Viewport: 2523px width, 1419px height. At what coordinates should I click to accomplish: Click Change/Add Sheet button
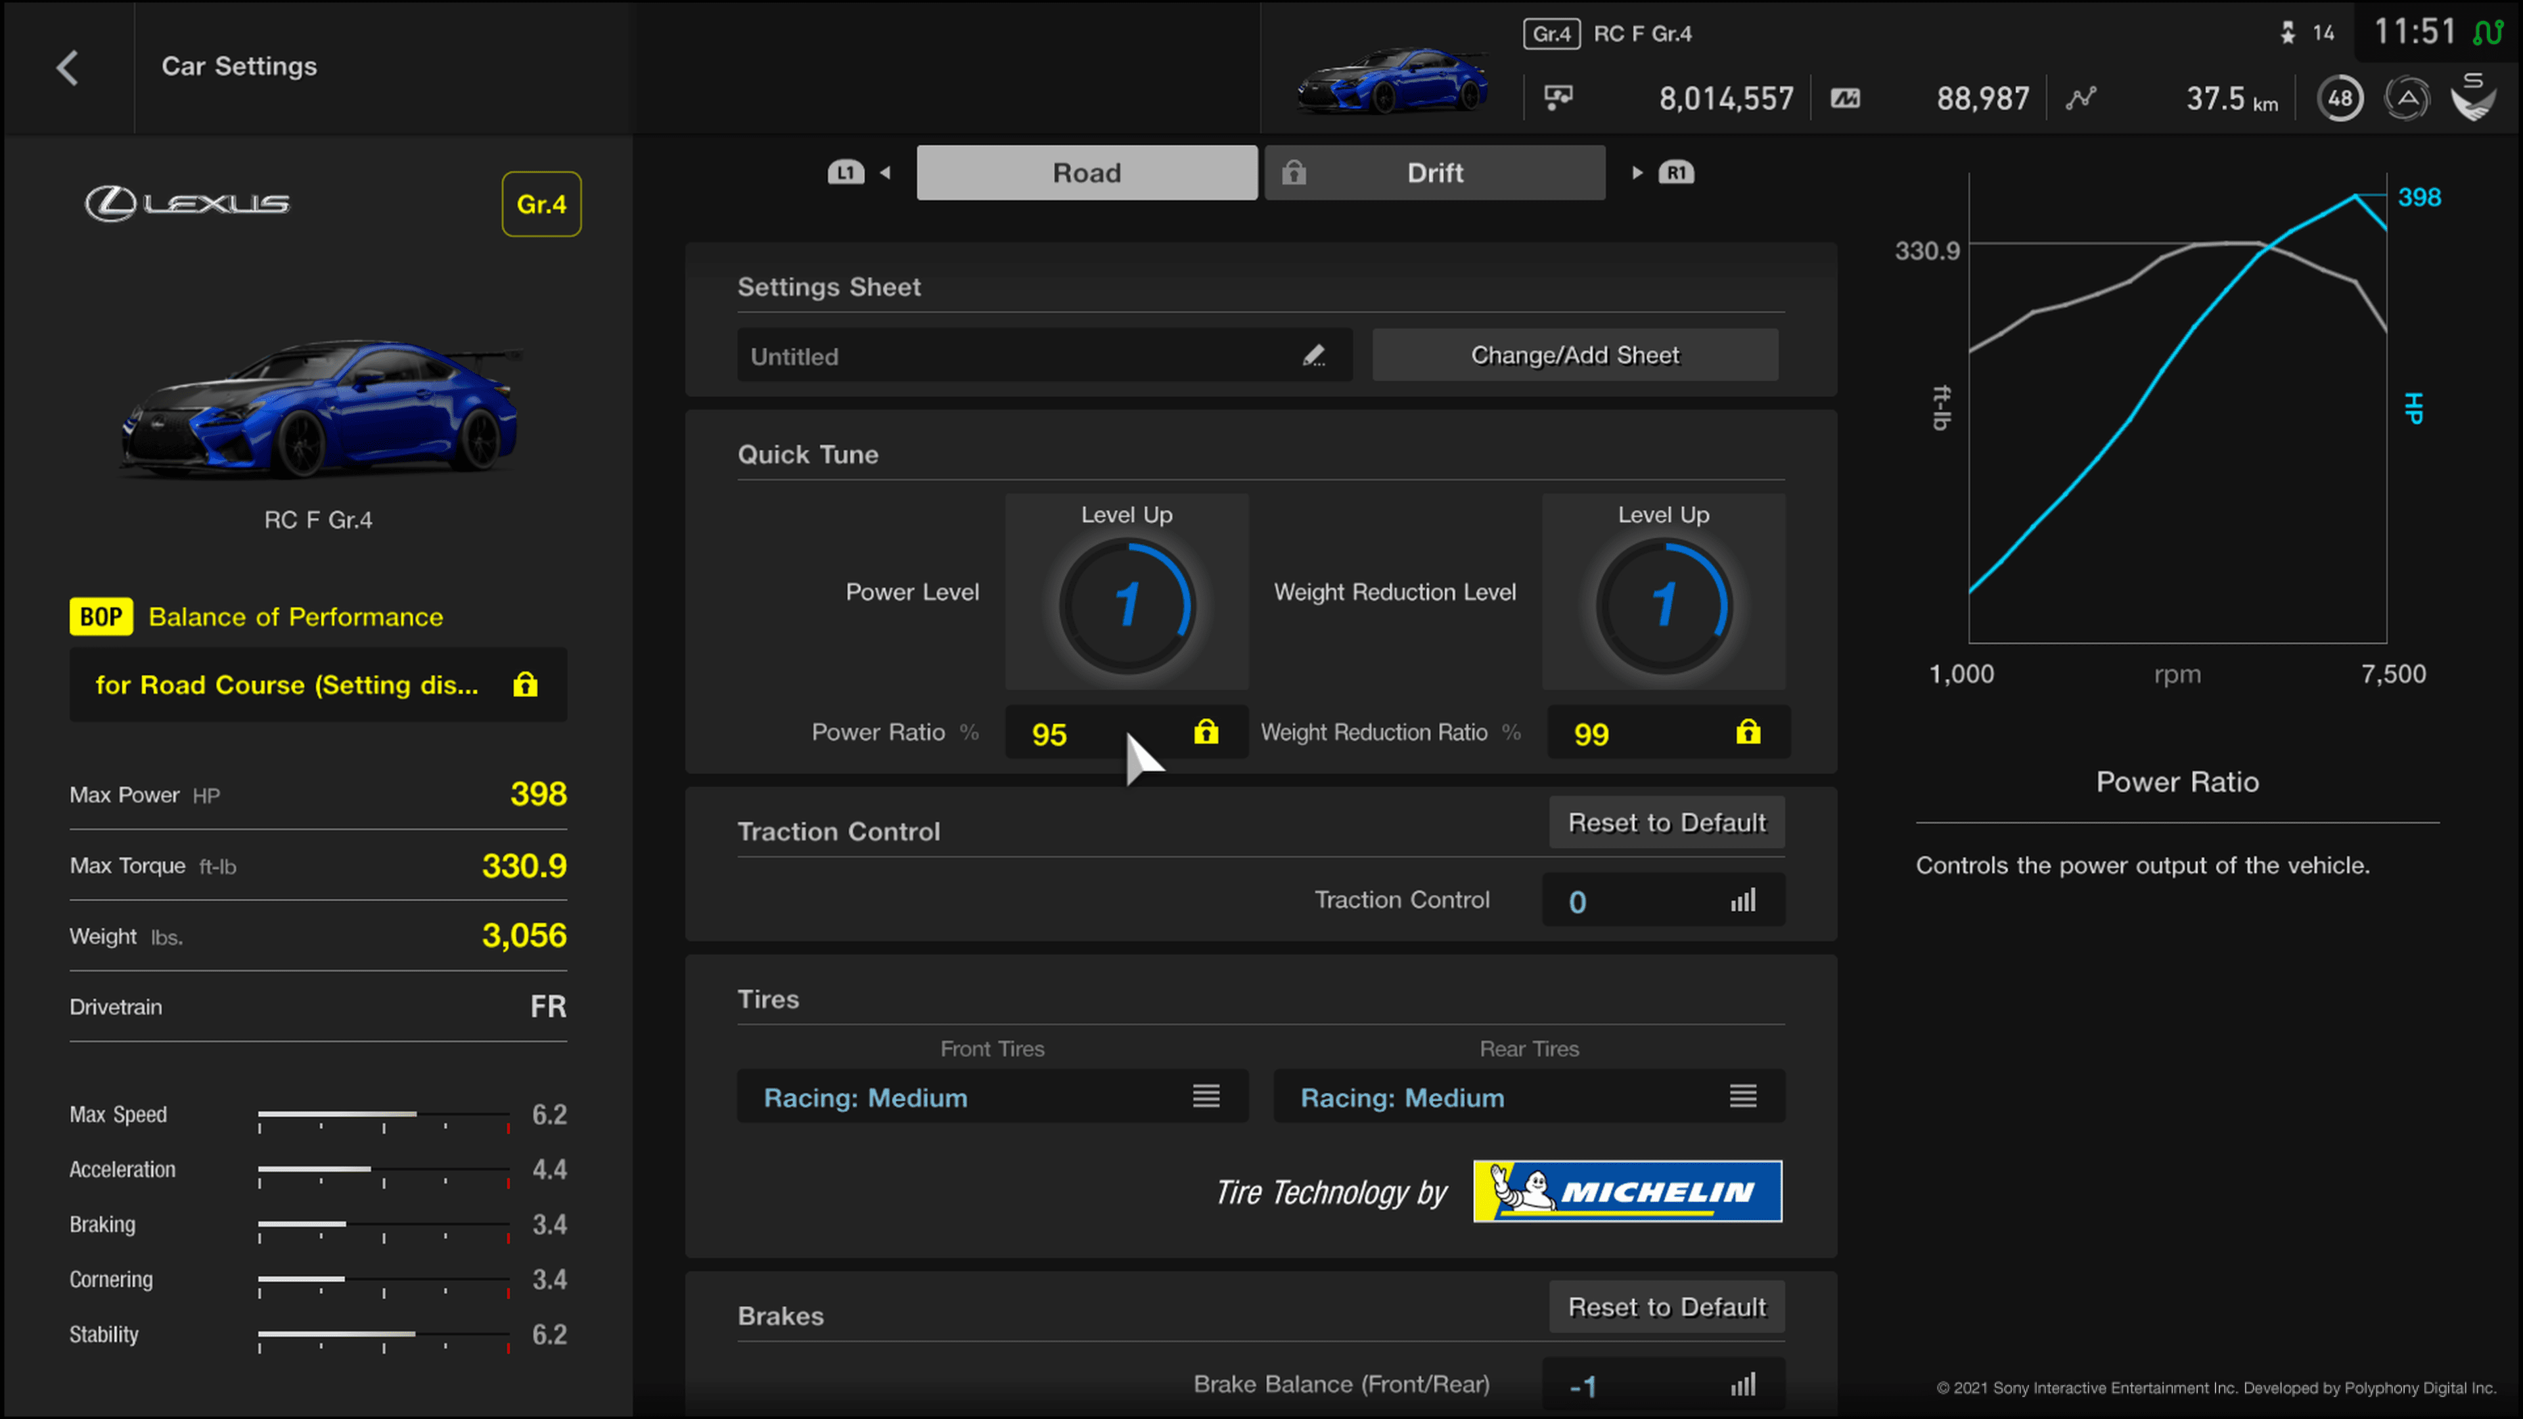coord(1575,355)
